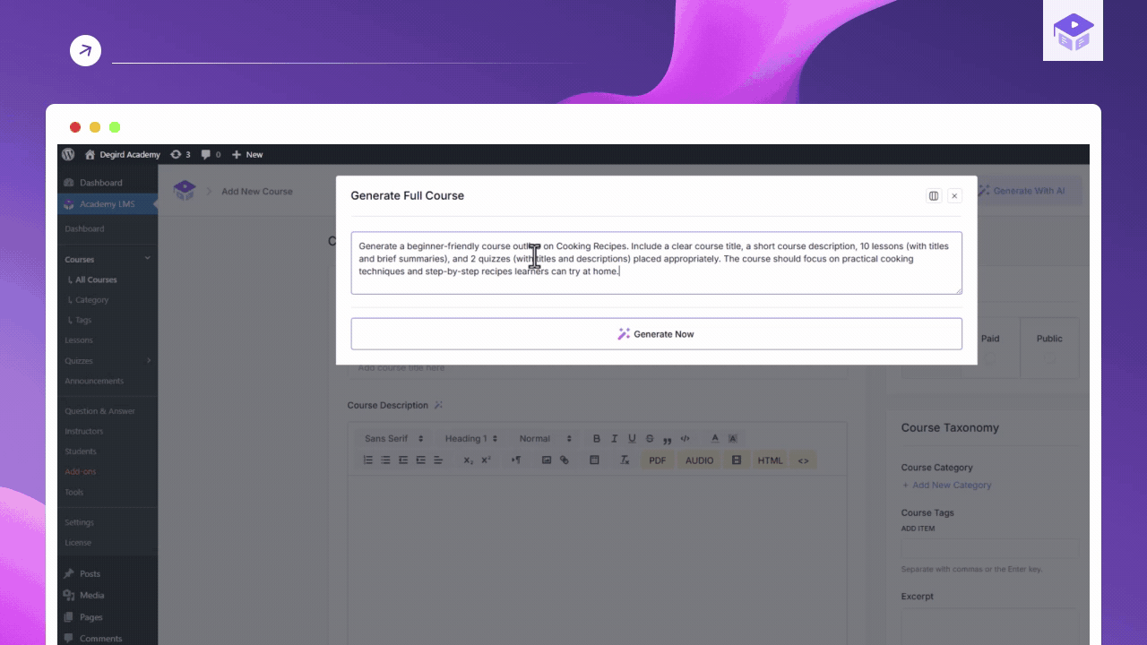Apply italic formatting

[614, 438]
